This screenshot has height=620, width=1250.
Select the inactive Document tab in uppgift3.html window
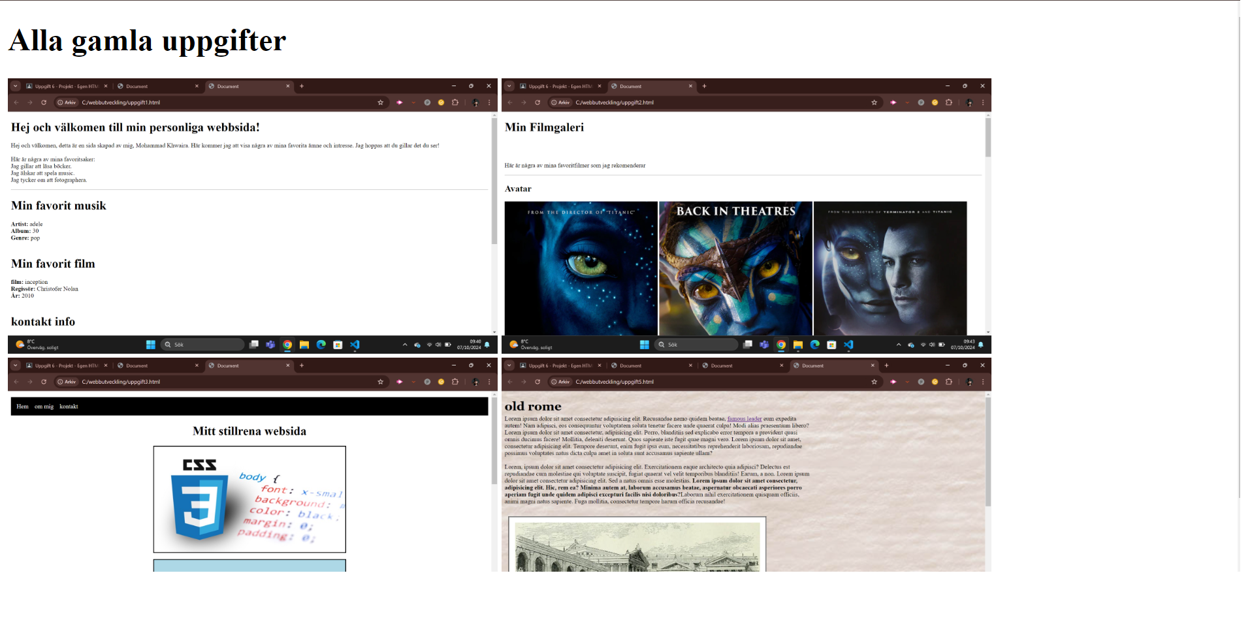pyautogui.click(x=158, y=365)
